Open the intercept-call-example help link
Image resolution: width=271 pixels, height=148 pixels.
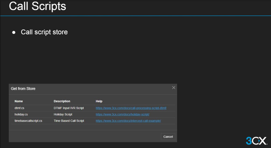[128, 121]
